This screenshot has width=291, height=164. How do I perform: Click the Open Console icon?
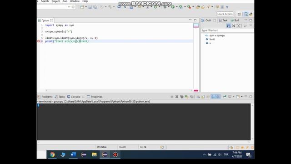pyautogui.click(x=238, y=97)
